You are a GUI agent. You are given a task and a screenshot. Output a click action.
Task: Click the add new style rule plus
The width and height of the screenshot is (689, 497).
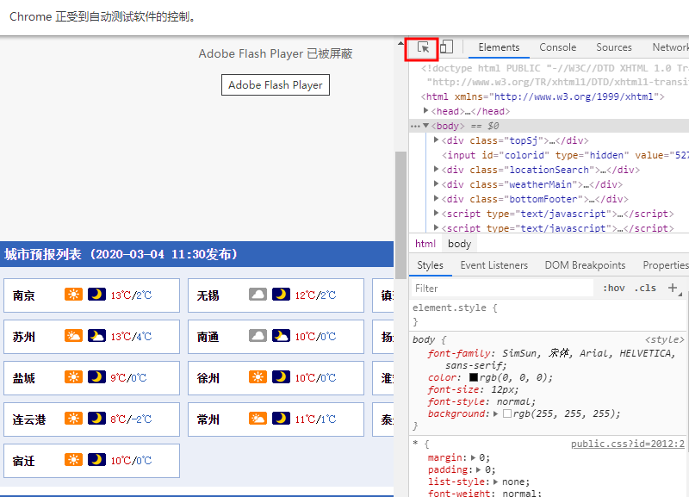[673, 288]
